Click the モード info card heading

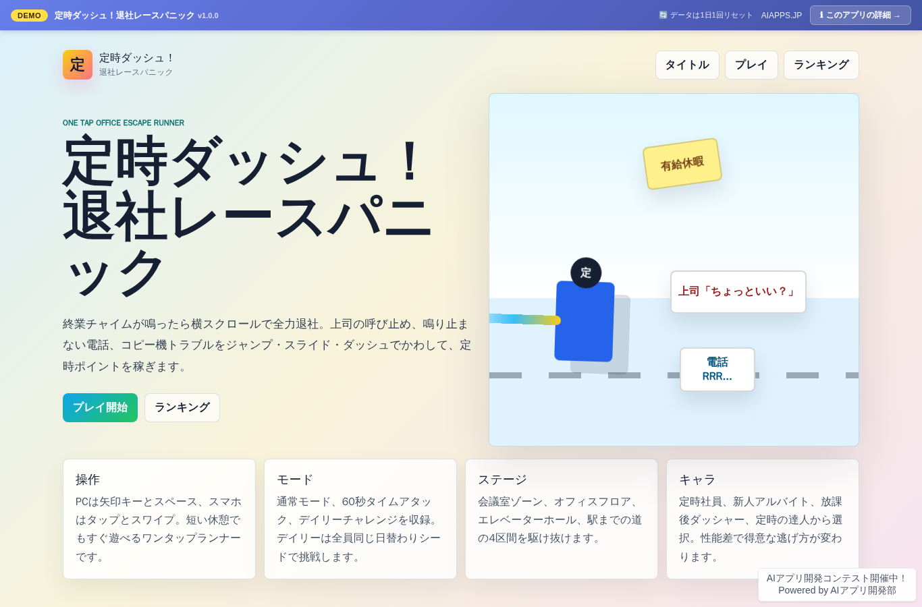tap(295, 480)
